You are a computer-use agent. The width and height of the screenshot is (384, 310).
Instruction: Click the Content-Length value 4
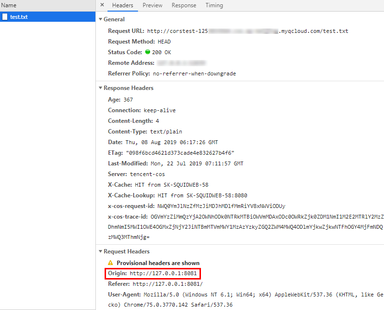tap(157, 121)
